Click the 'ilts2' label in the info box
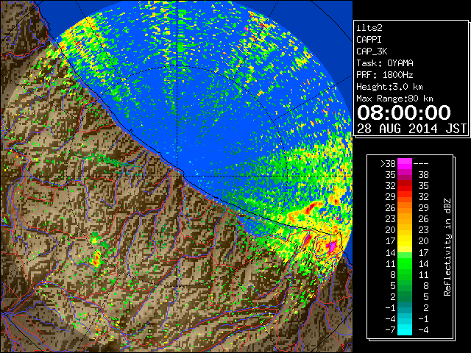Screen dimensions: 471x353 coord(369,28)
